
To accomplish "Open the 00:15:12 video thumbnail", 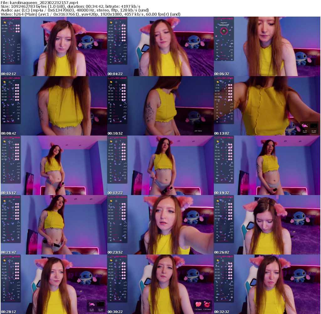I will click(53, 164).
